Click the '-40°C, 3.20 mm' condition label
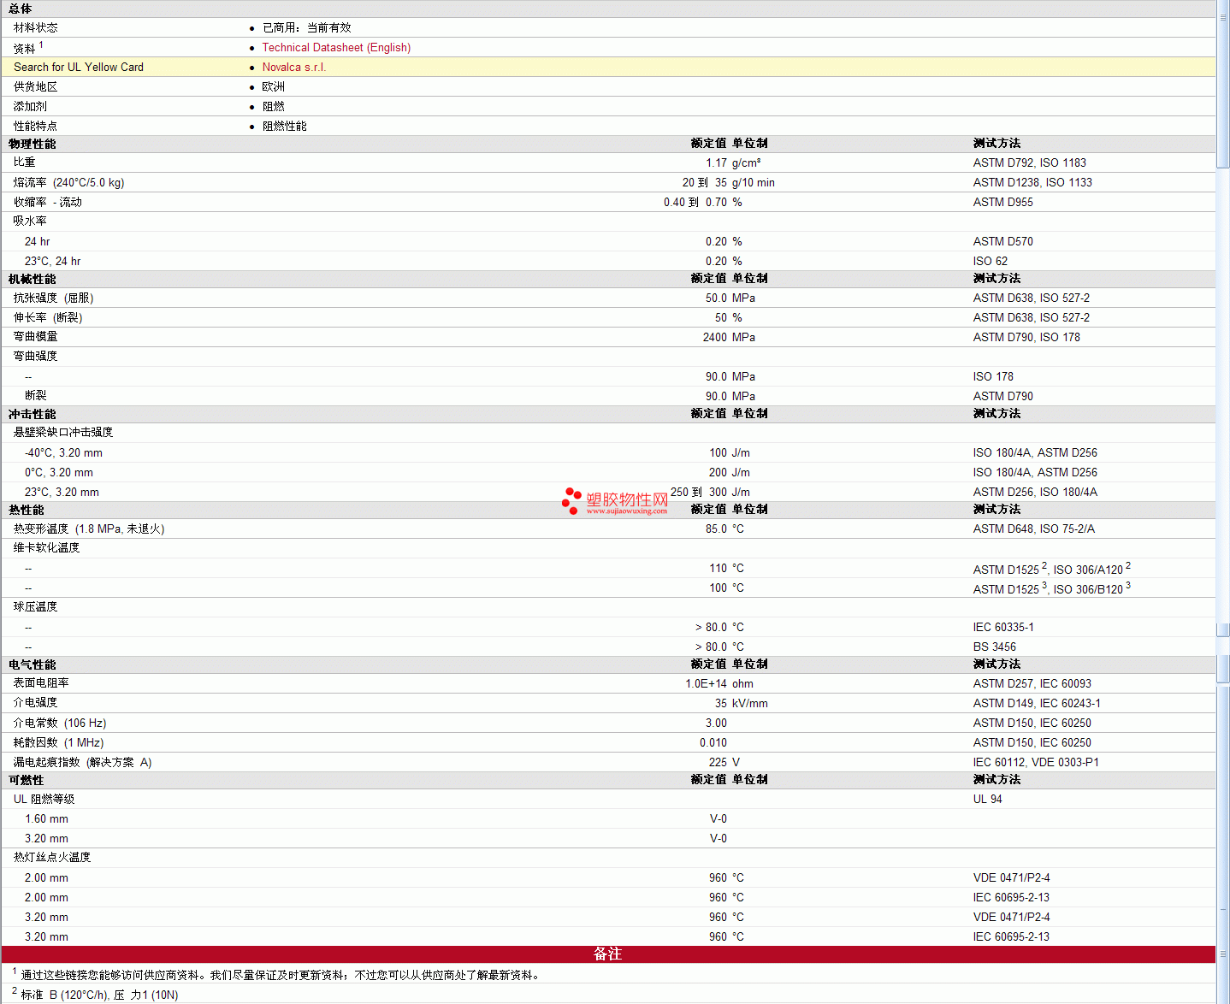 [x=63, y=453]
